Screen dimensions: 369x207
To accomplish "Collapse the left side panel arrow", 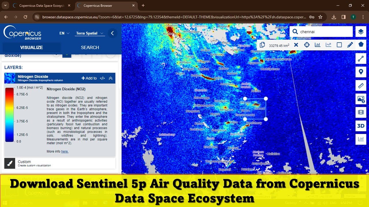I will [x=112, y=33].
